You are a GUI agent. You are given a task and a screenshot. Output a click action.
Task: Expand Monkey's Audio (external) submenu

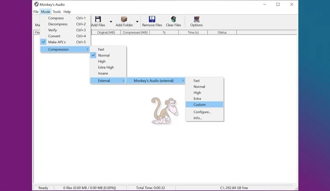[x=156, y=81]
